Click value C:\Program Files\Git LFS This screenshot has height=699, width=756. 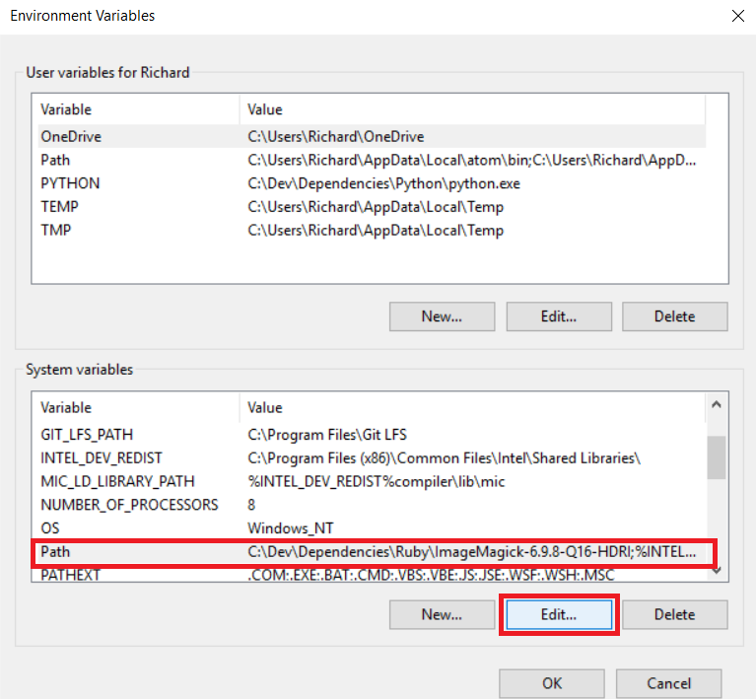tap(327, 435)
